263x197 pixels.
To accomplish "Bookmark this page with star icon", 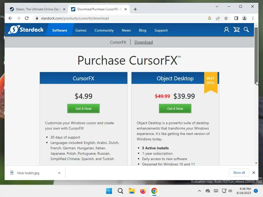I will pos(226,18).
